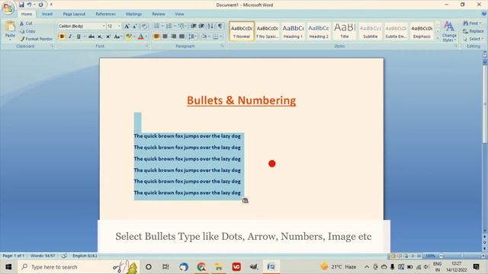Open the Line Spacing menu
This screenshot has height=274, width=488.
(192, 37)
